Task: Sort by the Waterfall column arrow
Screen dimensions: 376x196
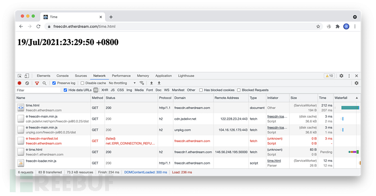Action: pos(356,98)
